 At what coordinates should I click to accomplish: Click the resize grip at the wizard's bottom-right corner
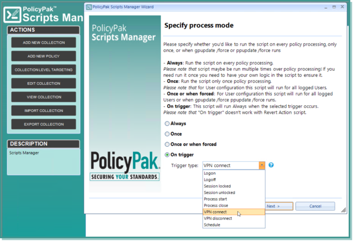344,210
